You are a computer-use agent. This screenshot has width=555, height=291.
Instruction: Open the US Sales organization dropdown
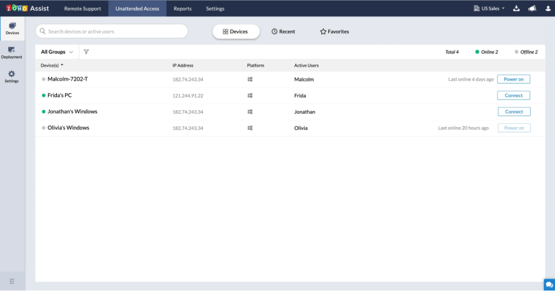click(x=489, y=8)
